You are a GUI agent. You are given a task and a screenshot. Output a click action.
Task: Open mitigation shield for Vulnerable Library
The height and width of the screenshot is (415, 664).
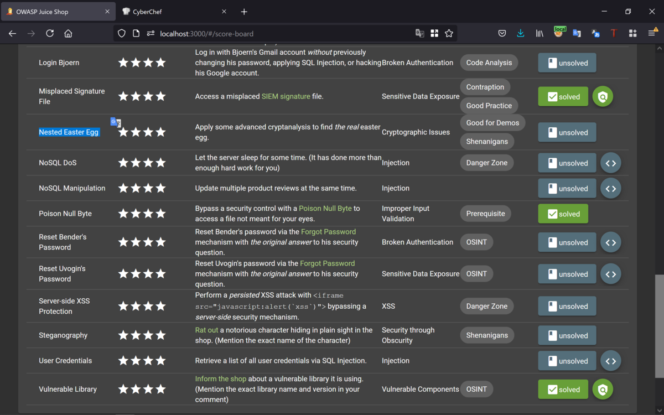pos(603,390)
